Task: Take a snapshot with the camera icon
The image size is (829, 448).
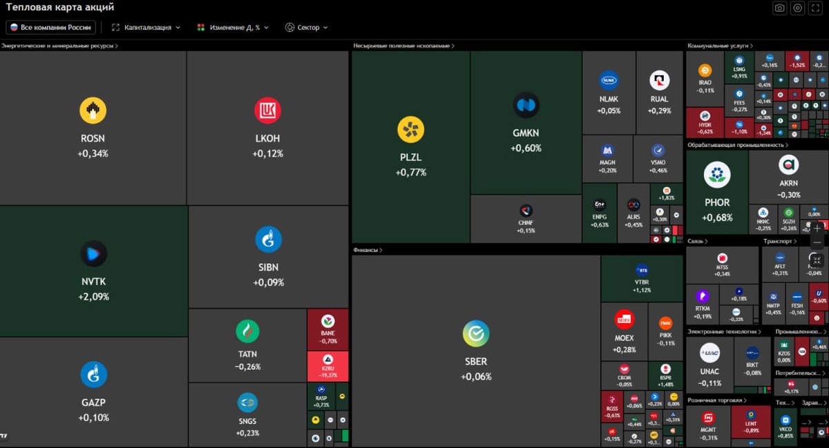Action: click(x=779, y=8)
